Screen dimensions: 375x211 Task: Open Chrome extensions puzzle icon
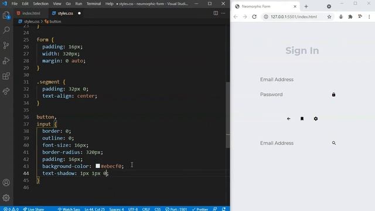pyautogui.click(x=350, y=17)
